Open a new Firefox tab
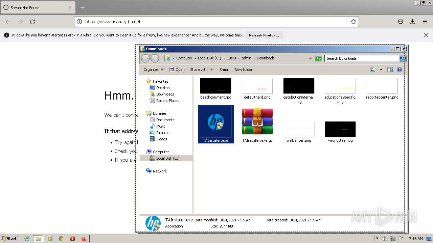The height and width of the screenshot is (243, 433). point(83,7)
